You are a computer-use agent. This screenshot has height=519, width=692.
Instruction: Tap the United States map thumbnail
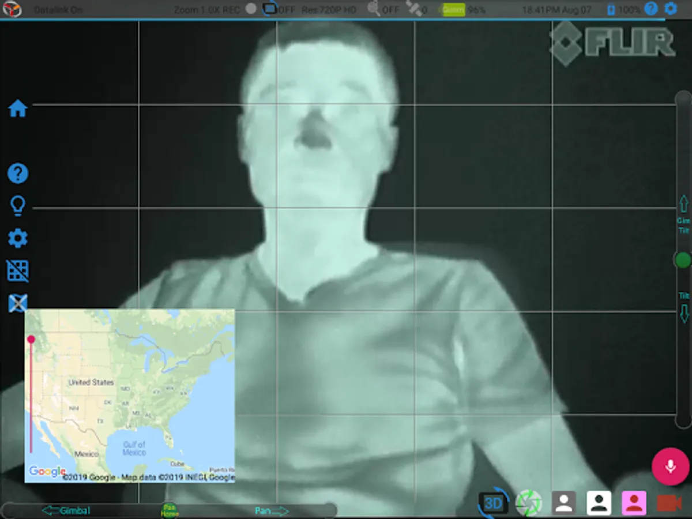(x=130, y=396)
